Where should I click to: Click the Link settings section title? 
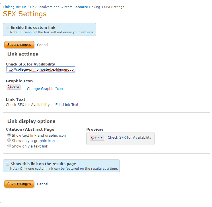(23, 54)
